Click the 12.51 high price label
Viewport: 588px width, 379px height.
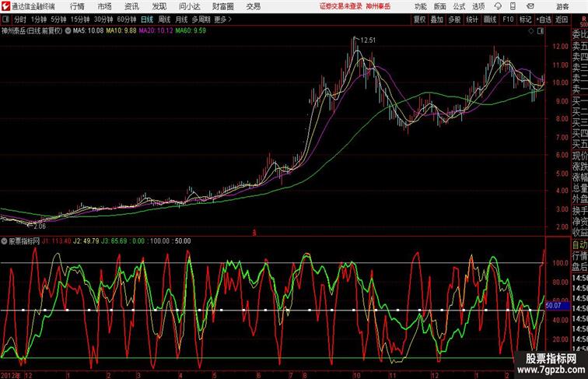pyautogui.click(x=367, y=40)
